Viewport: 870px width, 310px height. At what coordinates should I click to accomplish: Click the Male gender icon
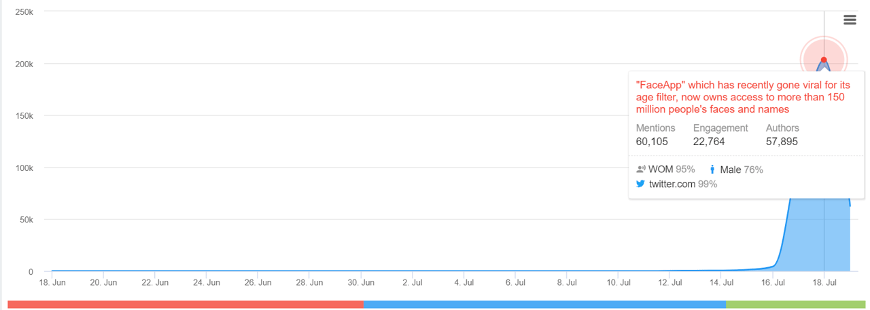[712, 170]
